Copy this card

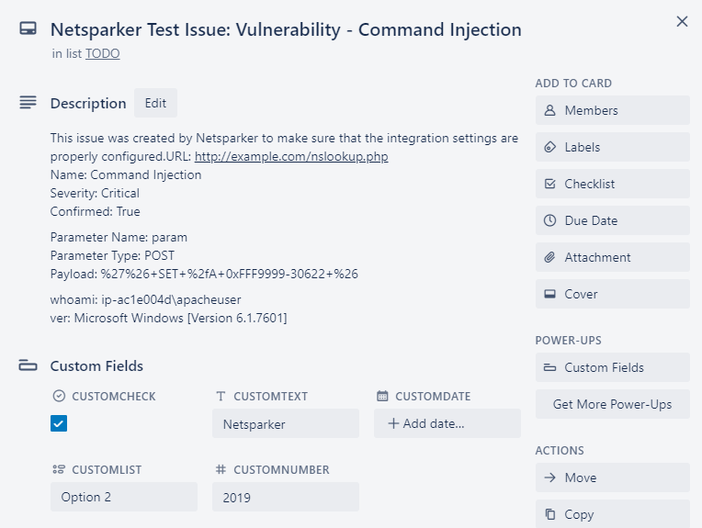[612, 514]
